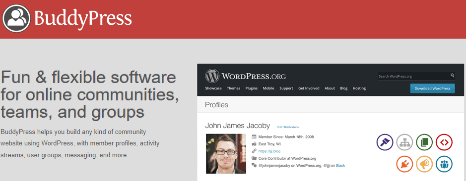
Task: Click the orange plugin badge icon
Action: coord(404,164)
